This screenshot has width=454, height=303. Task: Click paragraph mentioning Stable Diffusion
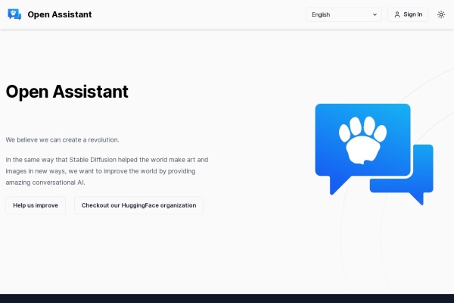[x=107, y=171]
